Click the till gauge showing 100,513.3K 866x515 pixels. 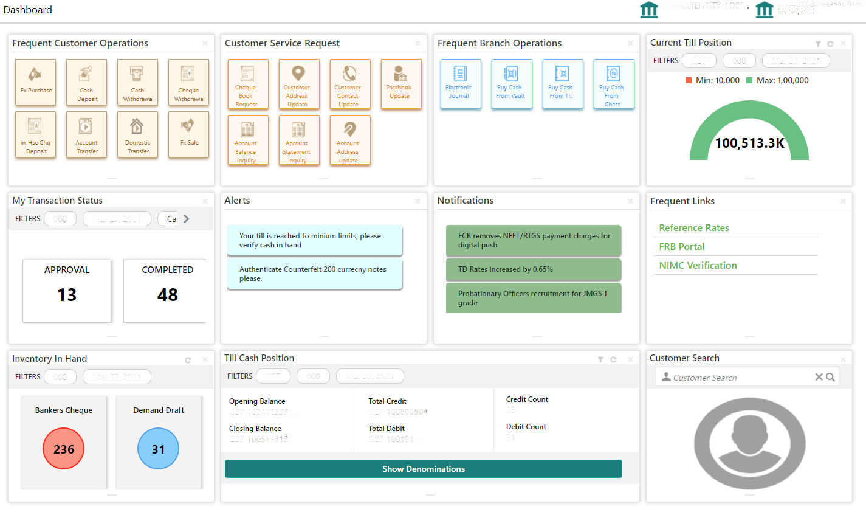(x=749, y=131)
